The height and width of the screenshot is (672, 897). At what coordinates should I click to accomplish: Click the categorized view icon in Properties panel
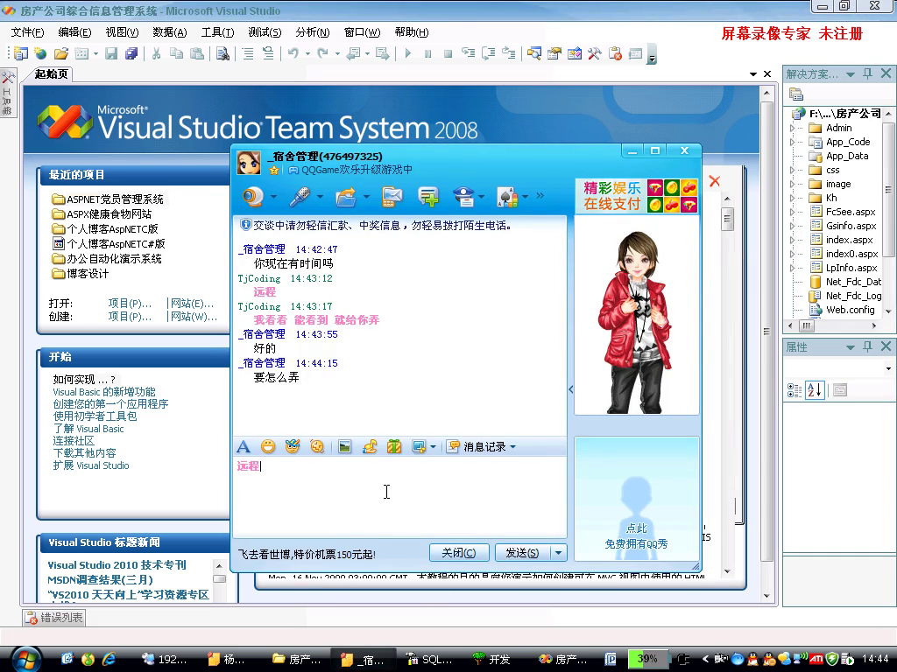click(x=795, y=390)
